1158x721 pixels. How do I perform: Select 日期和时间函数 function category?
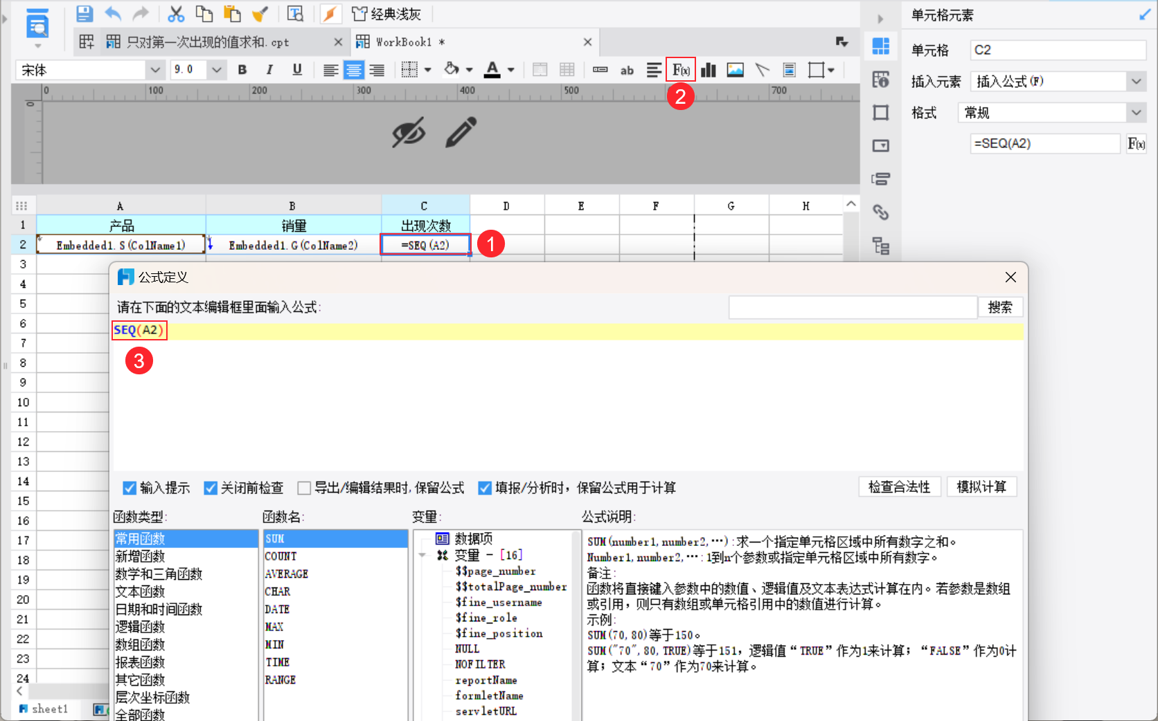[x=186, y=610]
